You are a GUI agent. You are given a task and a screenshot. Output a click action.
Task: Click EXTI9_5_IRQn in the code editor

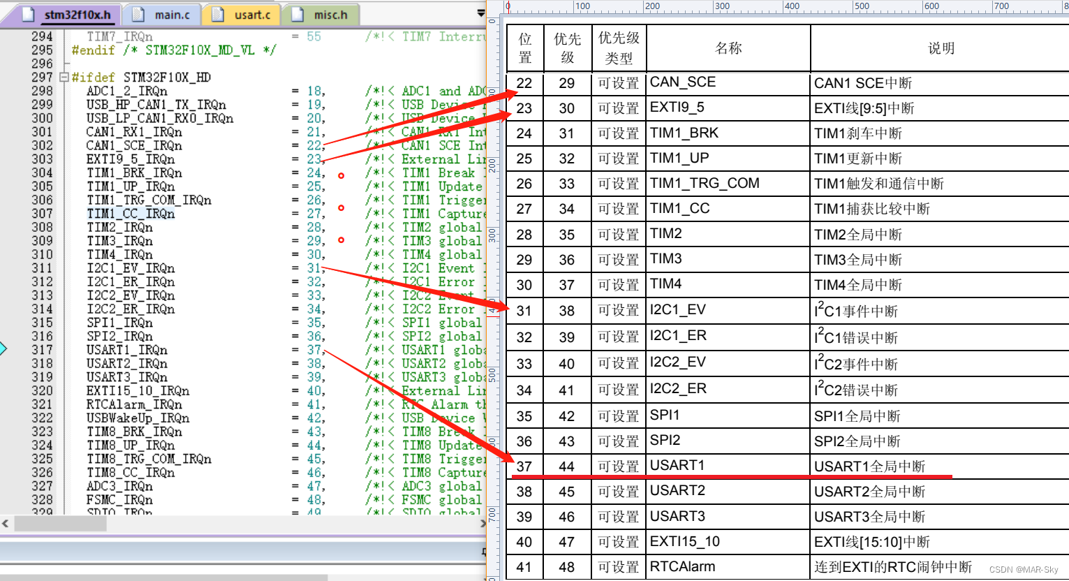(x=131, y=159)
